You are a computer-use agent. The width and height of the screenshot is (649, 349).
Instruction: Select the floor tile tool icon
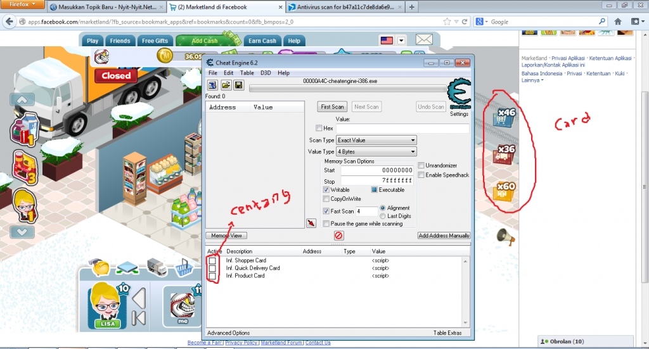coord(127,269)
